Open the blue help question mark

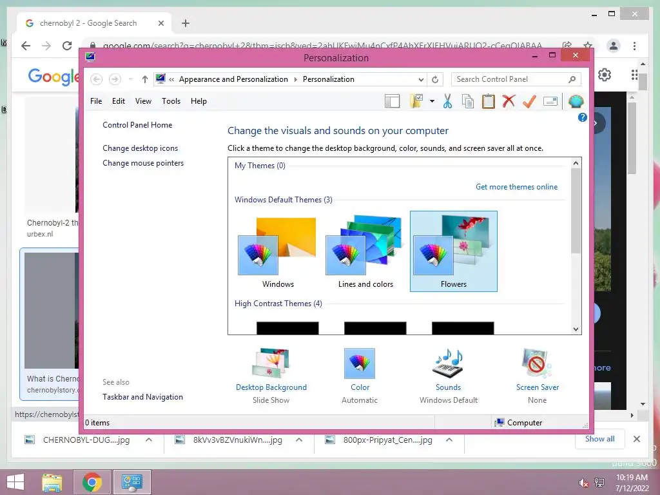coord(582,117)
